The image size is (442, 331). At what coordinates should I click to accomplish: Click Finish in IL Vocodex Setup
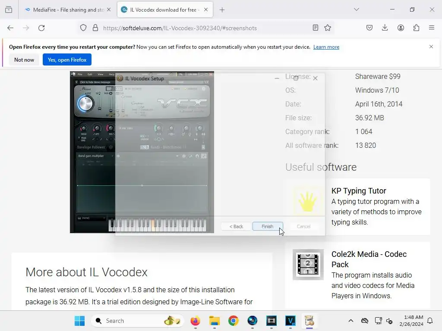pyautogui.click(x=268, y=226)
